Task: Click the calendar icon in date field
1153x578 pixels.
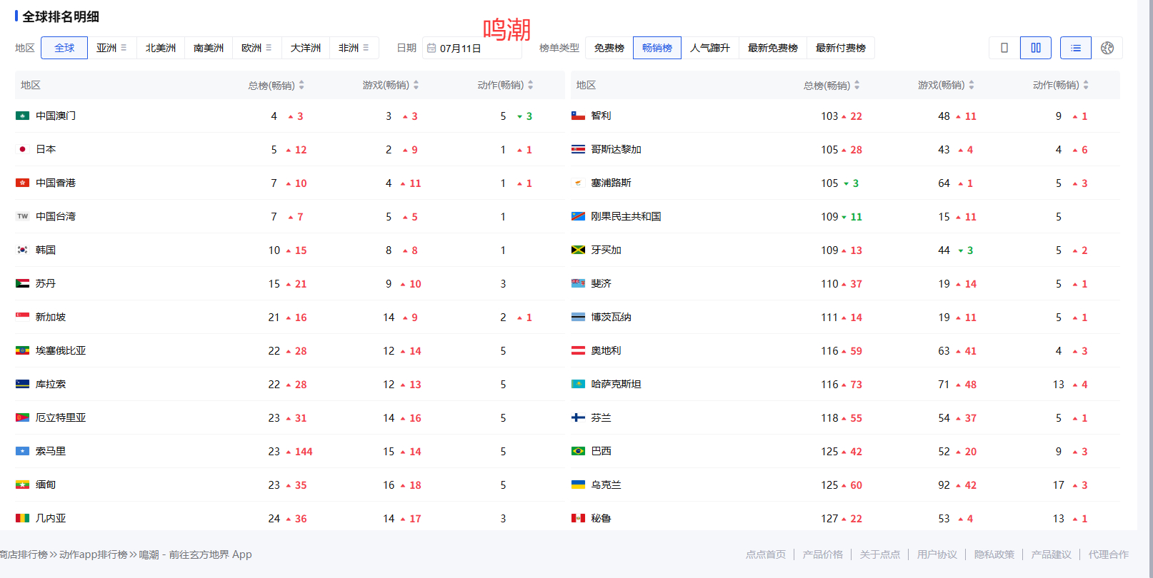Action: point(431,48)
